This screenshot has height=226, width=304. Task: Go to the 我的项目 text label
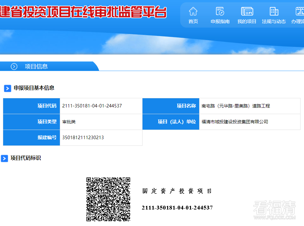[x=247, y=22]
